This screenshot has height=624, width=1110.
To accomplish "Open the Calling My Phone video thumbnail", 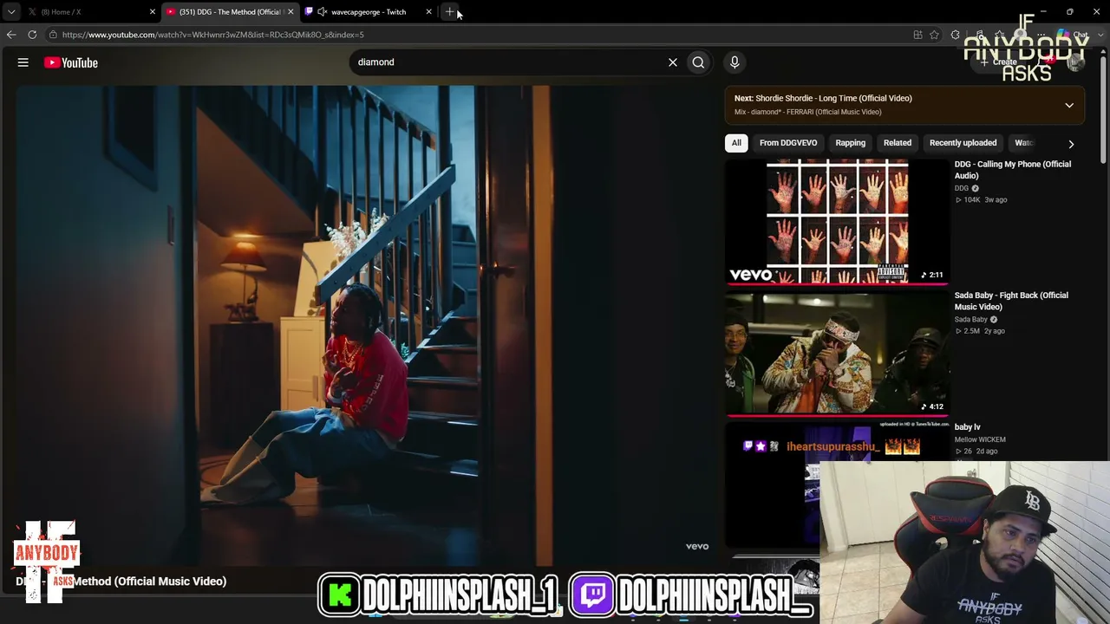I will point(837,221).
